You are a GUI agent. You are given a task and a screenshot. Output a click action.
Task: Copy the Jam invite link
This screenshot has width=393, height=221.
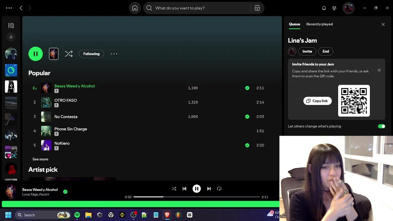(x=317, y=101)
